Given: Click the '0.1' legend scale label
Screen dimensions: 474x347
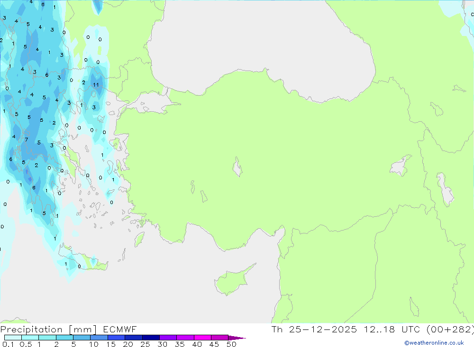Looking at the screenshot, I should [8, 344].
